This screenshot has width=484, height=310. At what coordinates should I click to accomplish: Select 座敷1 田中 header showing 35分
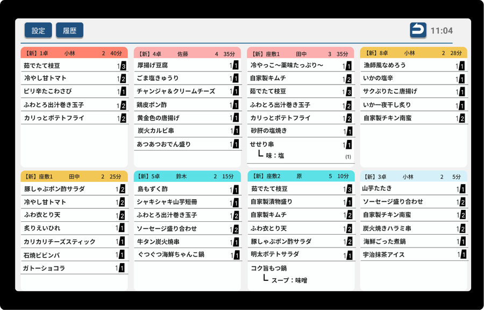click(300, 53)
